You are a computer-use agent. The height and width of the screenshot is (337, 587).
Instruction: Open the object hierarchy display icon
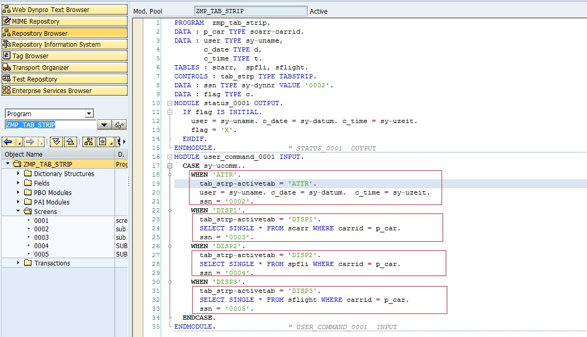[x=89, y=141]
